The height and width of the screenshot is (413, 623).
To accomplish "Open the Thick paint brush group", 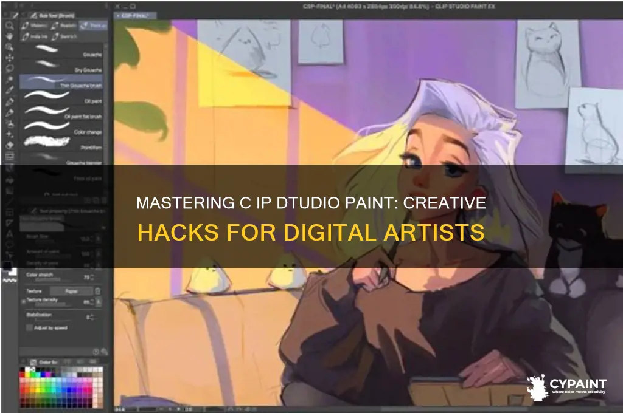I will click(x=93, y=26).
